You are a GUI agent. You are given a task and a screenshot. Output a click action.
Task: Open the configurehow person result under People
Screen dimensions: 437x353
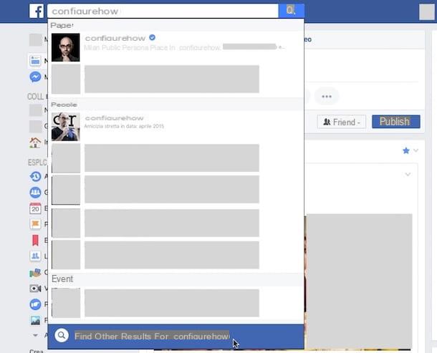point(176,126)
